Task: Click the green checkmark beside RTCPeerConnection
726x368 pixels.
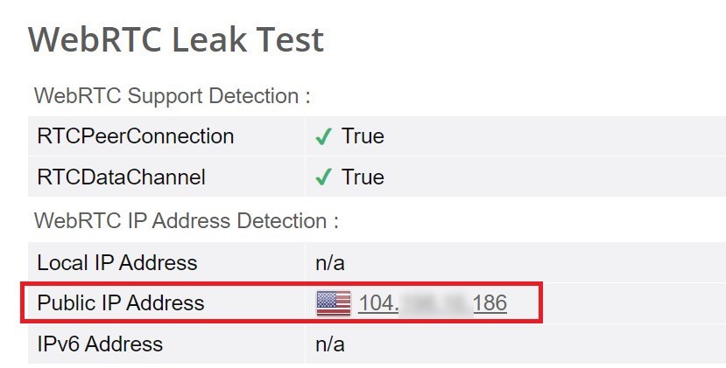Action: click(x=323, y=136)
